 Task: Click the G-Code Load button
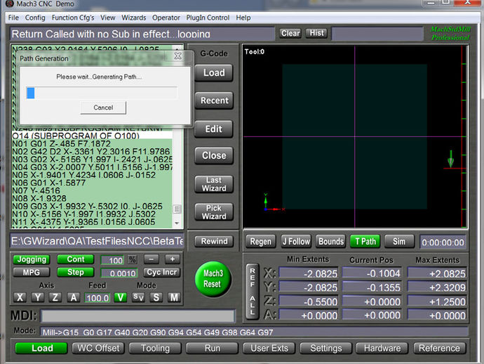(214, 72)
